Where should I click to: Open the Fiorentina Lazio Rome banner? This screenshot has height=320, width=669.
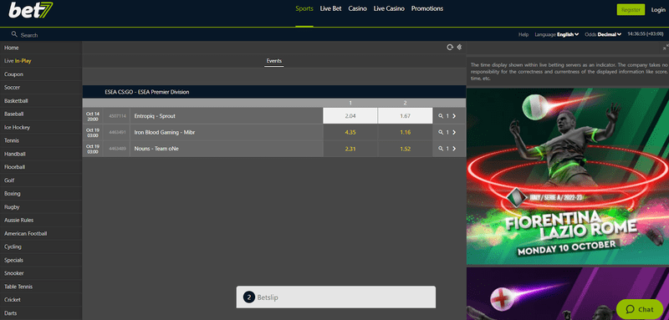[x=568, y=176]
